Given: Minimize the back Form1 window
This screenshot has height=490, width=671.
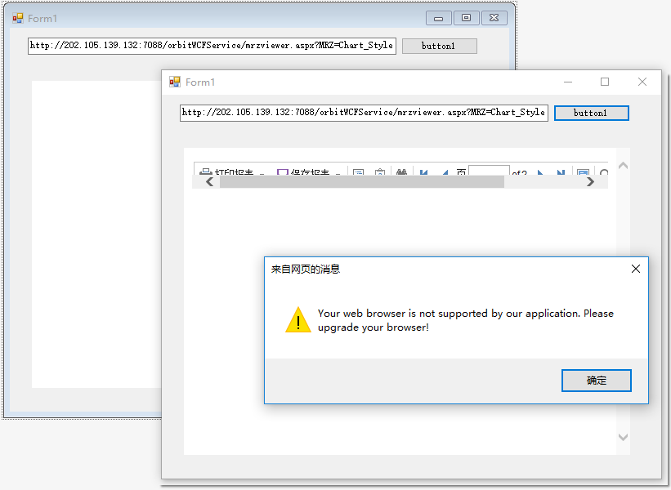Looking at the screenshot, I should tap(439, 18).
